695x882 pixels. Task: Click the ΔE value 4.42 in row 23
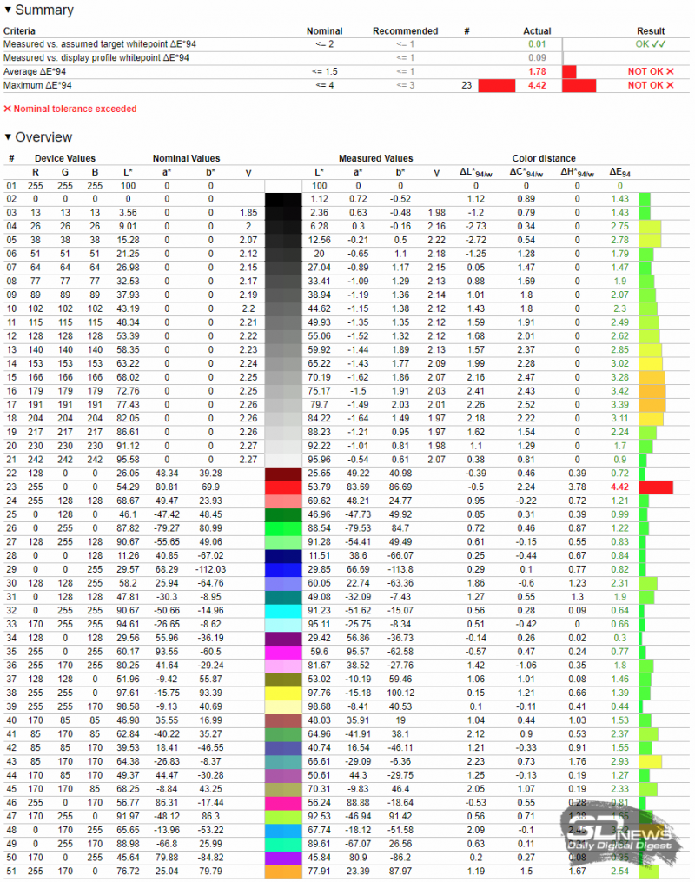(619, 487)
